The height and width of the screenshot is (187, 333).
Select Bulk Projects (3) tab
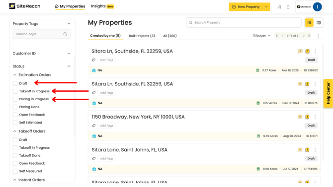pyautogui.click(x=142, y=36)
